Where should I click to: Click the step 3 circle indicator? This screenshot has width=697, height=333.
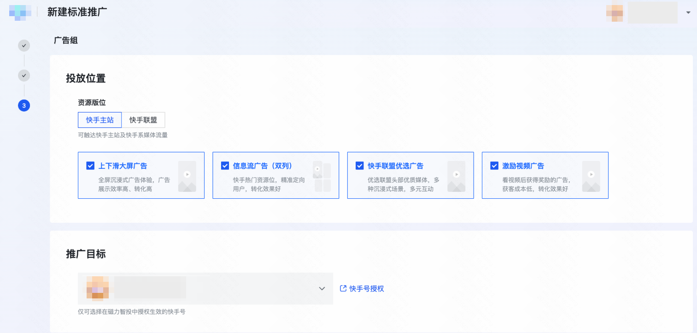pos(24,106)
